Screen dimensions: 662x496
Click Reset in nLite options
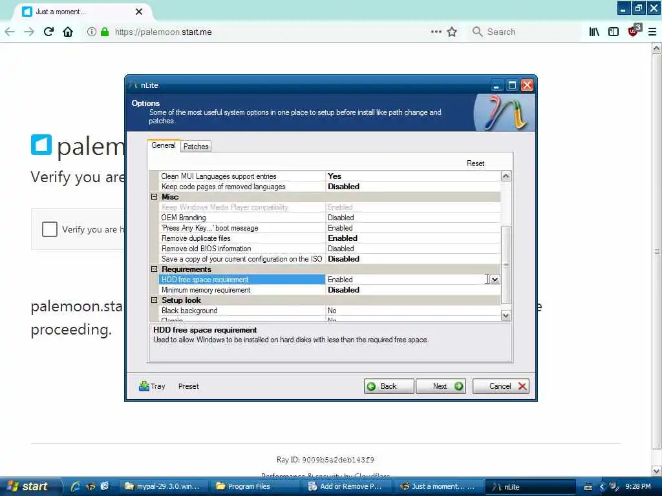click(475, 163)
